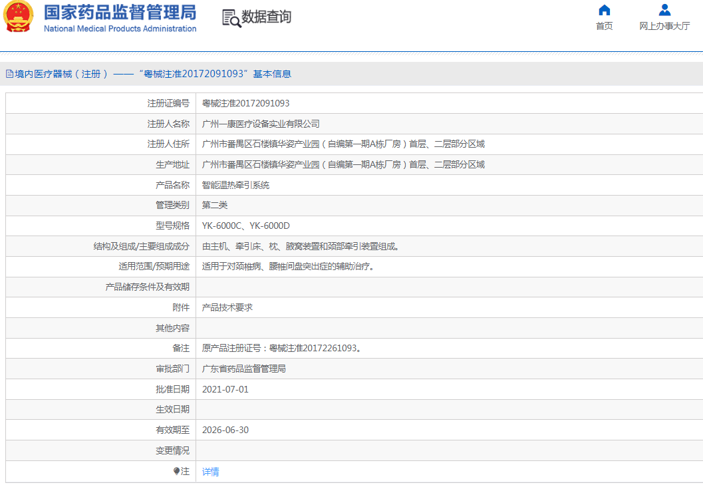Click the 注册人名称 row label
Screen dimensions: 703x489
coord(168,124)
